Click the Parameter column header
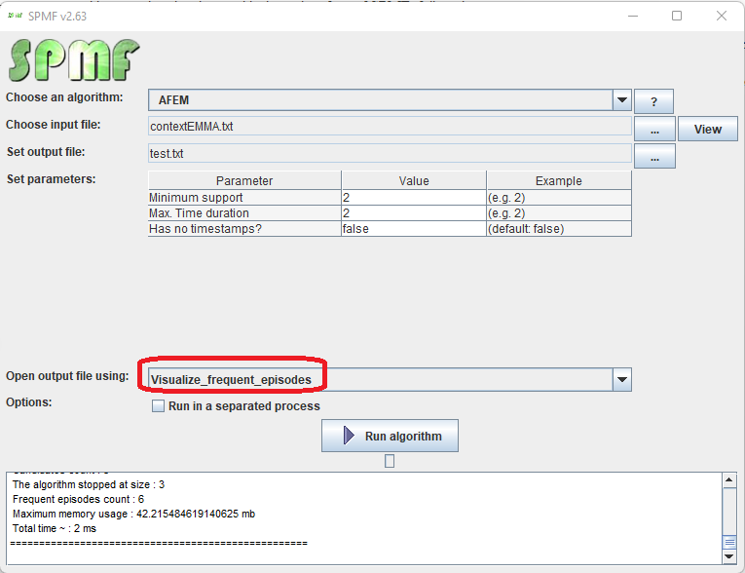The width and height of the screenshot is (745, 573). pos(244,180)
